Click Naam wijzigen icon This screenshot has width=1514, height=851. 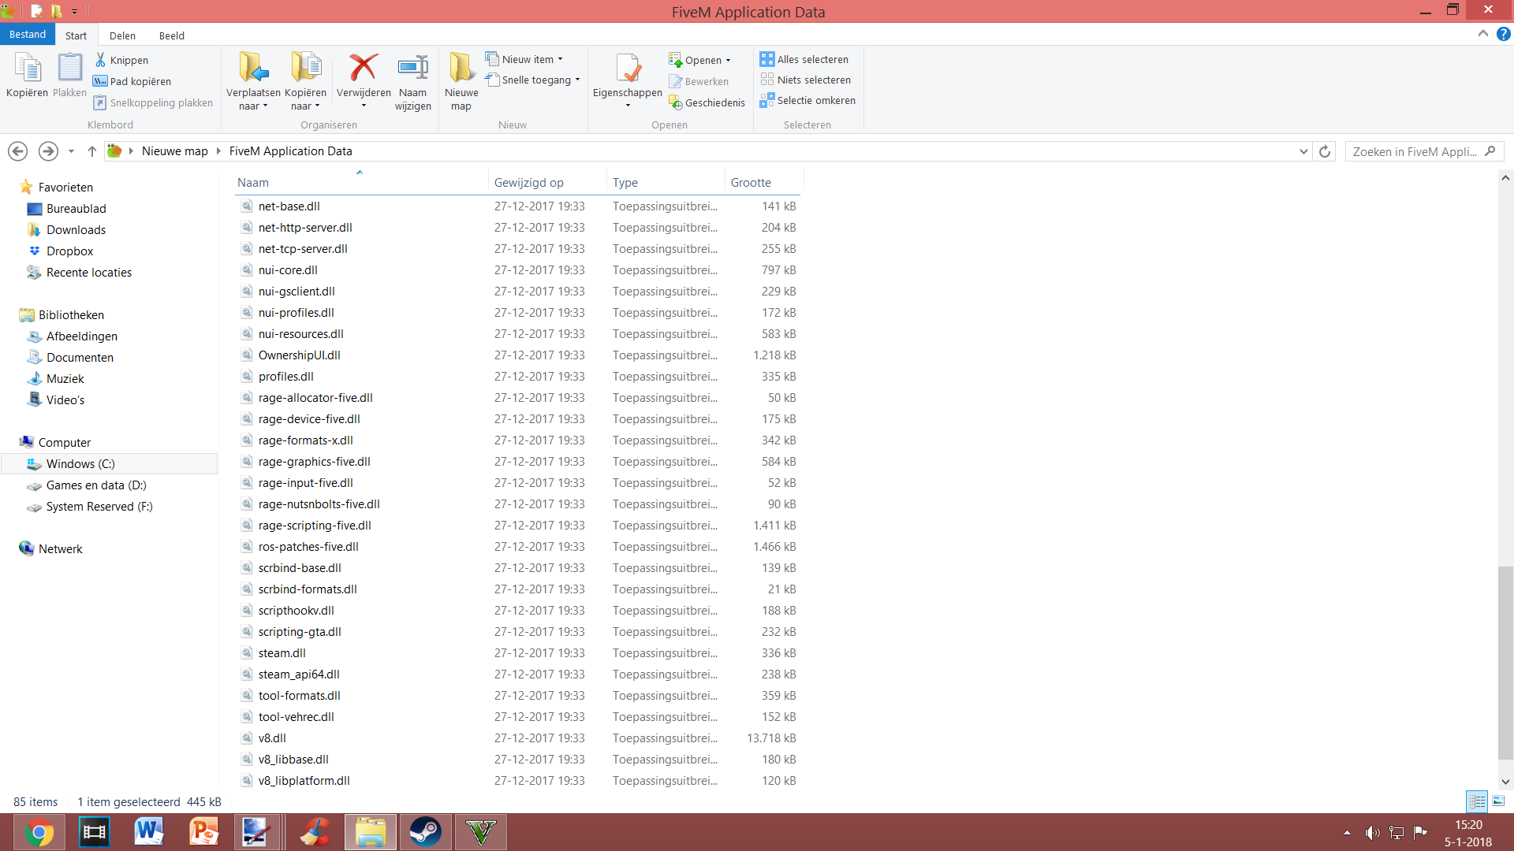tap(413, 68)
